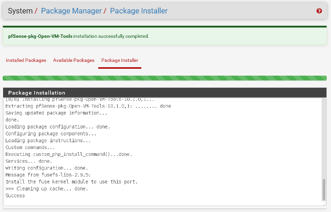Click 'Message from fusefs-libs-2.9.5:' line

[48, 175]
